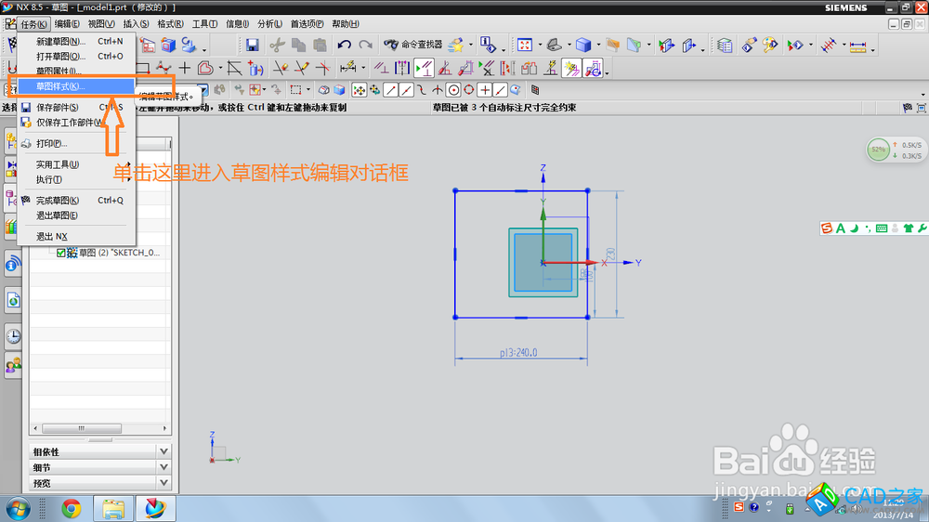Toggle create inferred constraints icon
This screenshot has width=929, height=522.
point(571,69)
